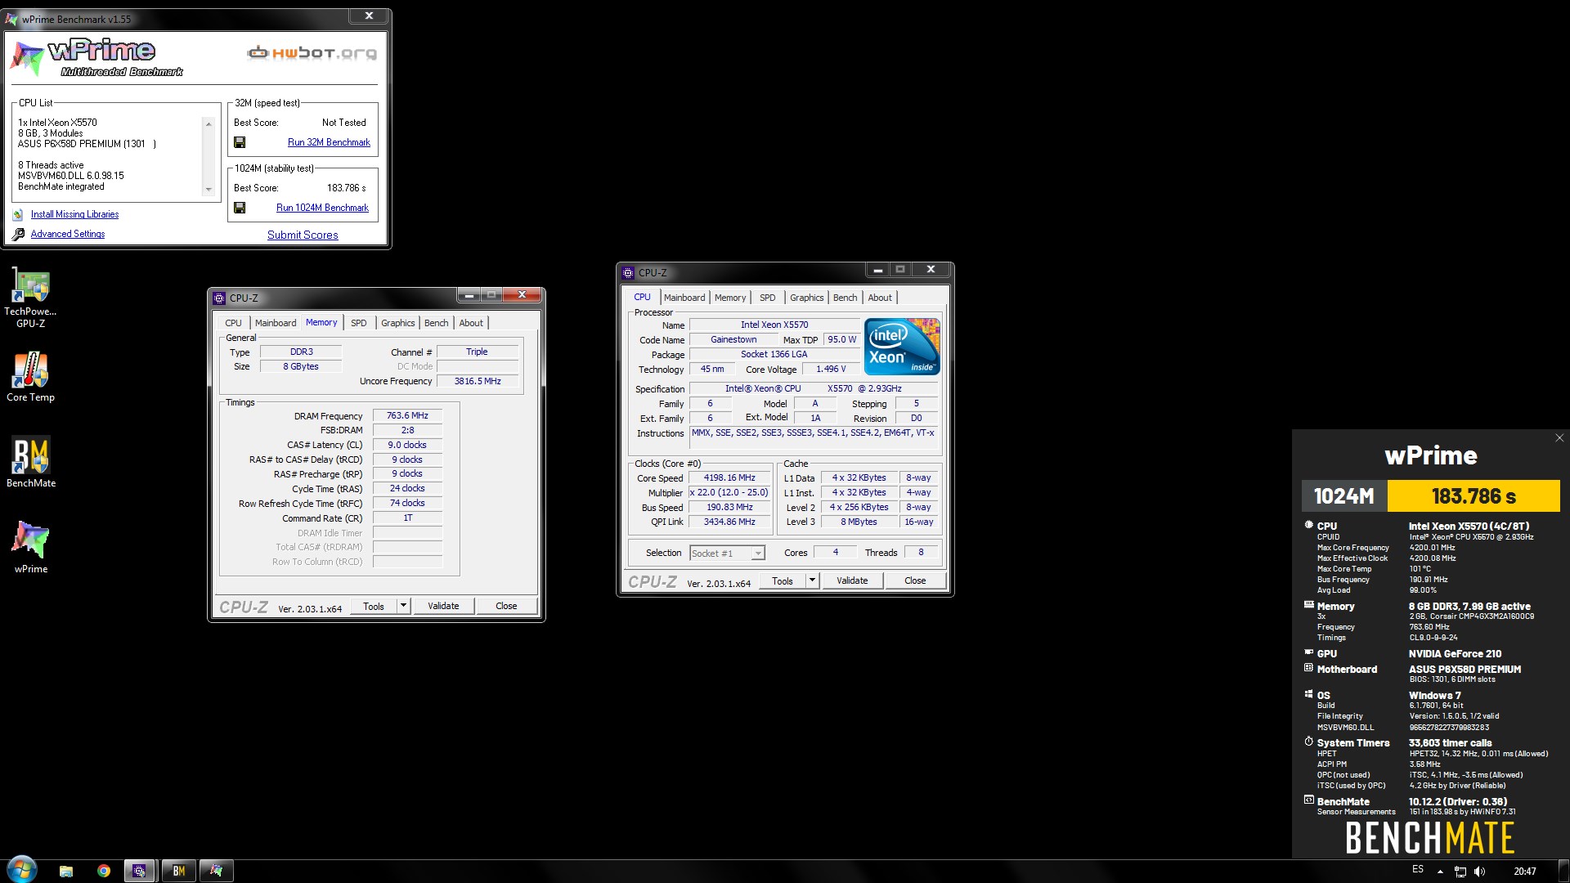Click Validate in CPU-Z CPU window

852,580
